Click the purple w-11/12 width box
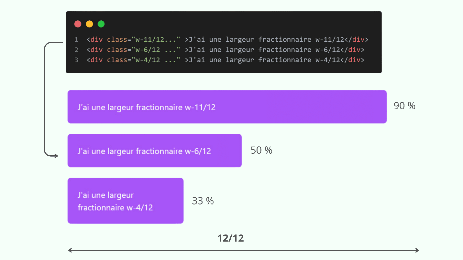 click(x=227, y=107)
